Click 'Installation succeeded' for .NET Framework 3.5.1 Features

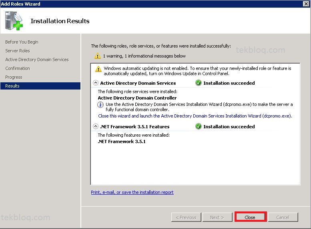pyautogui.click(x=229, y=127)
